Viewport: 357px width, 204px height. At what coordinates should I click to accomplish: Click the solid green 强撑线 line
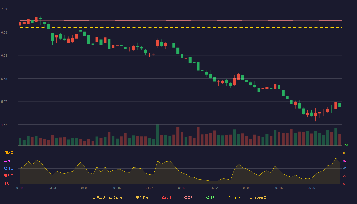coord(181,36)
